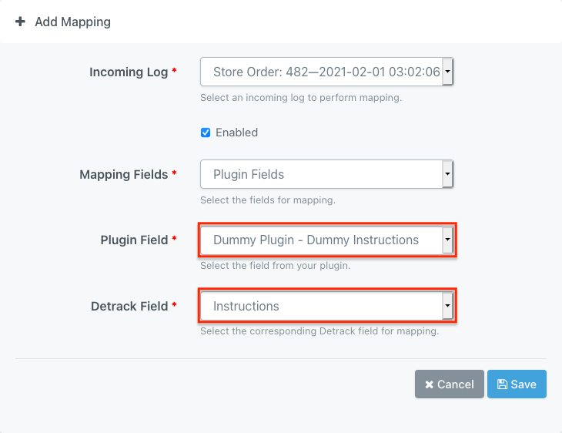Click the Add Mapping header title
The image size is (562, 433).
tap(72, 22)
